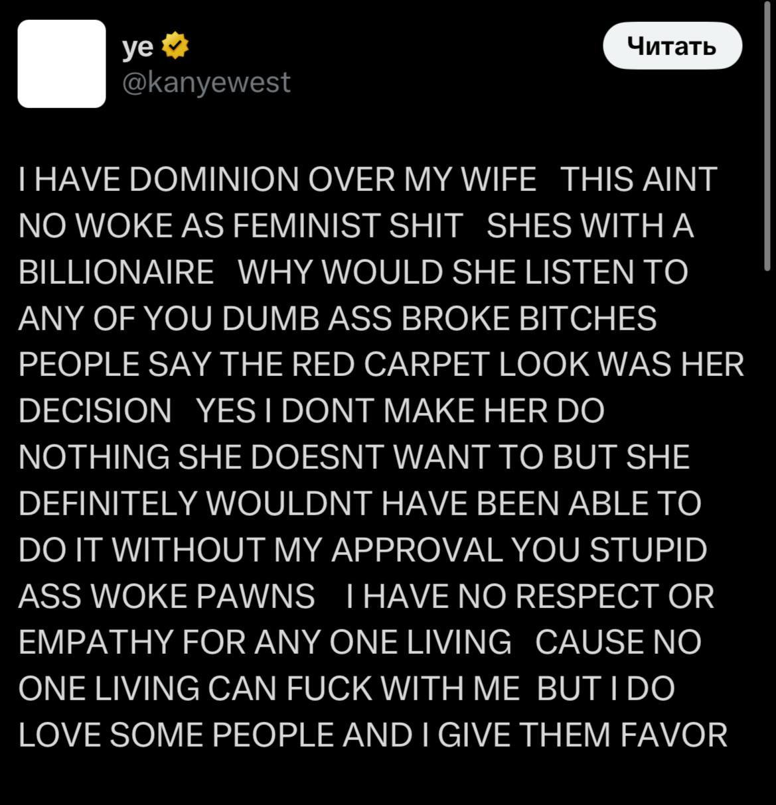Click the line starting ANY OF YOU DUMB
Image resolution: width=776 pixels, height=805 pixels.
[337, 319]
